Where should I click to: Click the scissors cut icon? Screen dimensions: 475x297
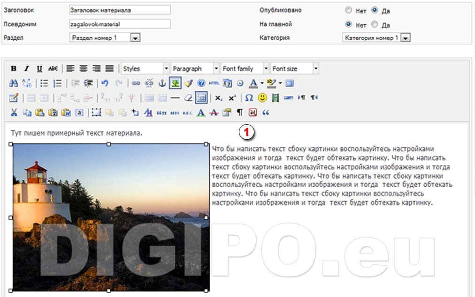[14, 112]
